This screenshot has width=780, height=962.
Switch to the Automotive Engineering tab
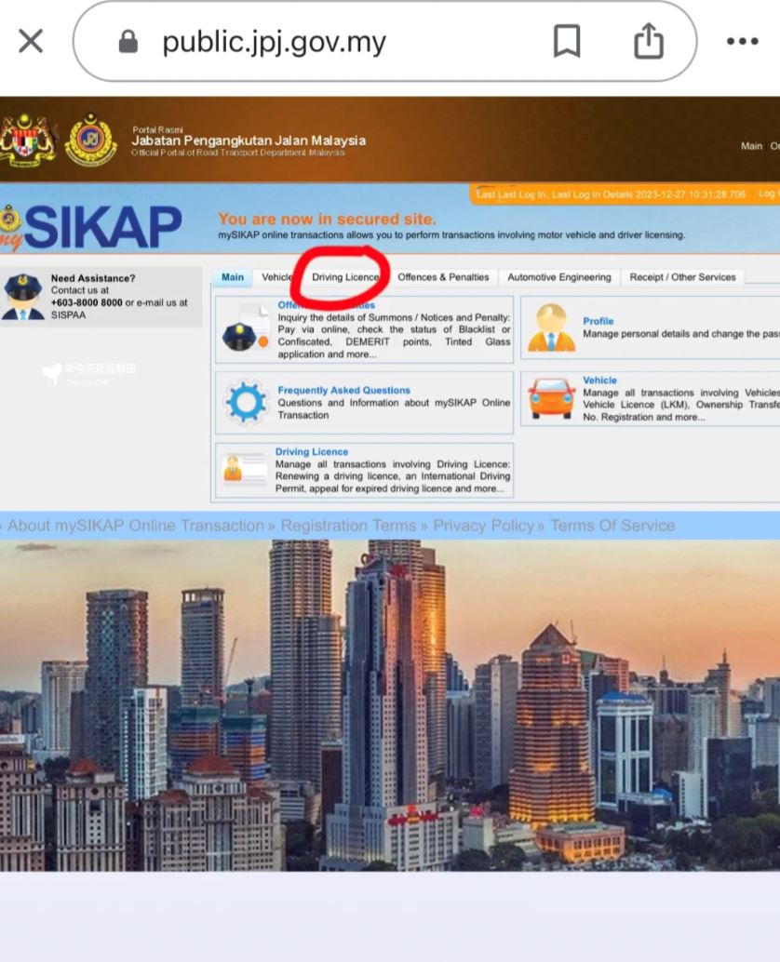pos(559,277)
